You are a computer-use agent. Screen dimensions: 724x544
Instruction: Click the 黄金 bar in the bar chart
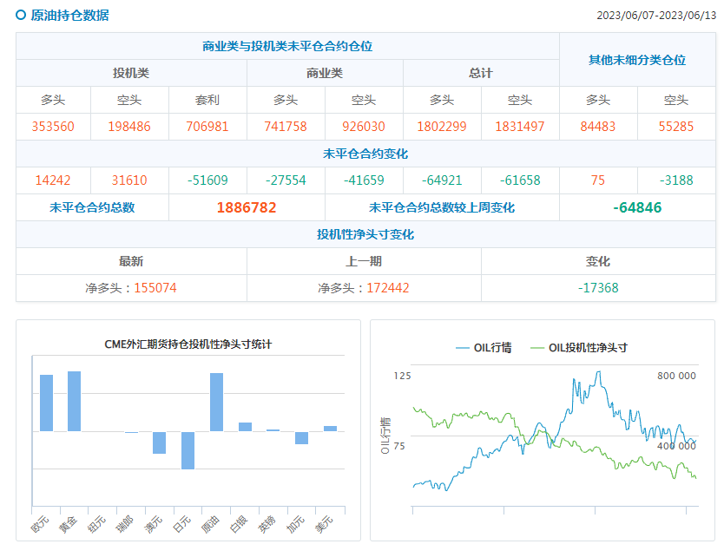click(75, 401)
